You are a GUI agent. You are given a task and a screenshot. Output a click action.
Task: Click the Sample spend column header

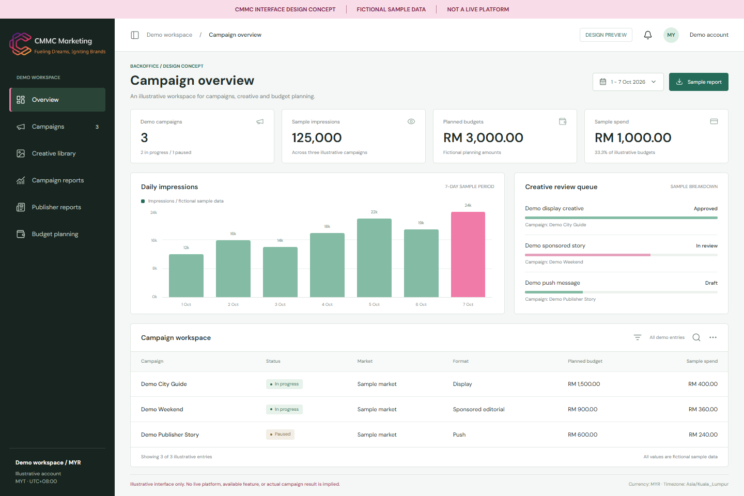point(702,361)
